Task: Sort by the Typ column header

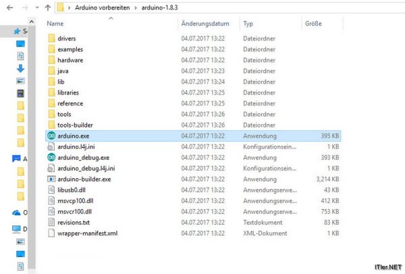Action: (x=248, y=24)
